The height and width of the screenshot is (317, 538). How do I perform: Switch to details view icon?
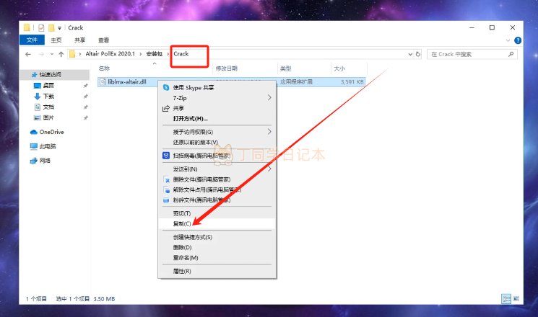click(506, 298)
